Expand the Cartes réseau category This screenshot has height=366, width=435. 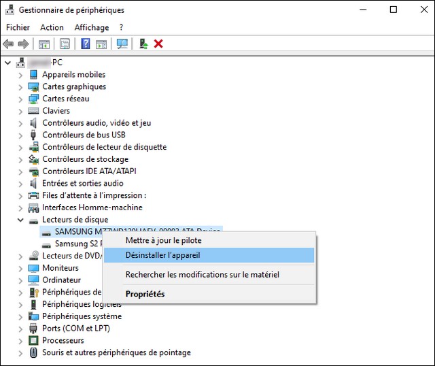pos(20,99)
